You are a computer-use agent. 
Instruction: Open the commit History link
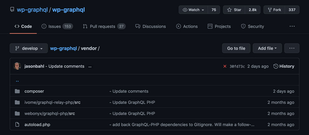pos(284,66)
